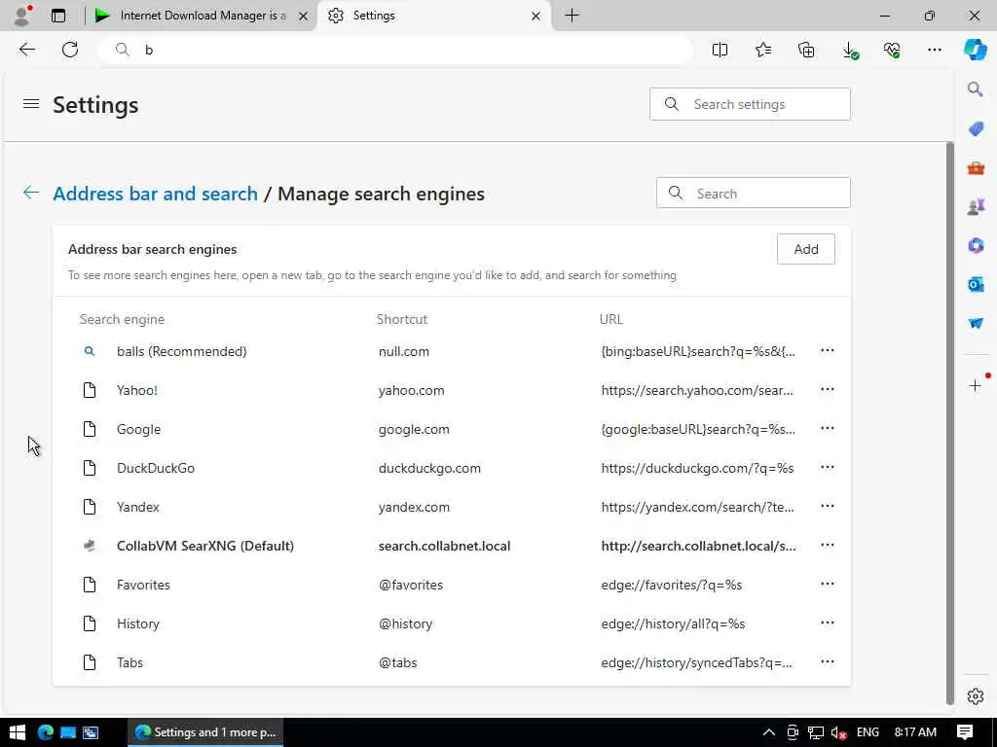Open the Favorites star icon
This screenshot has height=747, width=997.
point(763,50)
